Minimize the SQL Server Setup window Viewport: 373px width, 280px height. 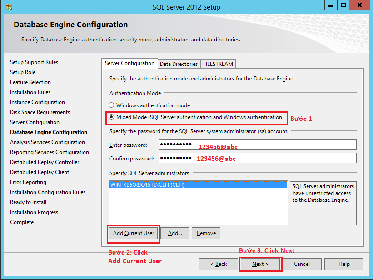(331, 5)
